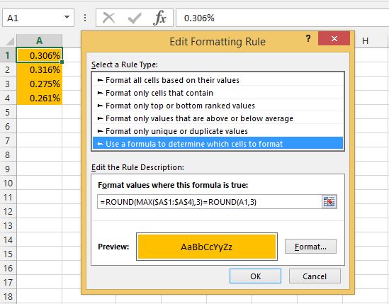The height and width of the screenshot is (304, 389).
Task: Click row 1 header
Action: [x=8, y=55]
